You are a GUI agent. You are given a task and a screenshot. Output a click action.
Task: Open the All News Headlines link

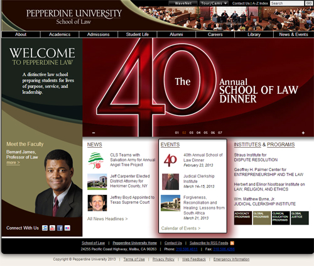[107, 219]
